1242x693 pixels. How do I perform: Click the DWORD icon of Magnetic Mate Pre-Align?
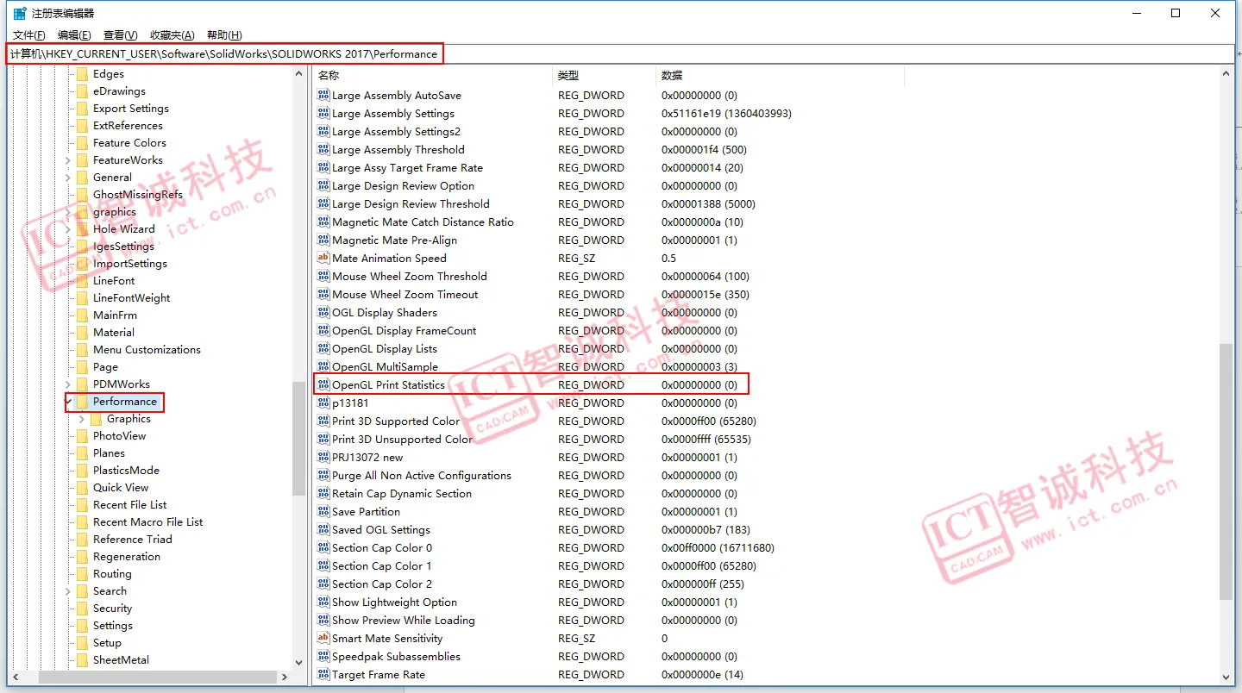[x=323, y=240]
